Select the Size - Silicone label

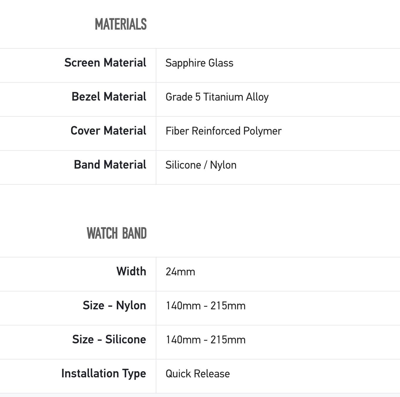pos(109,340)
